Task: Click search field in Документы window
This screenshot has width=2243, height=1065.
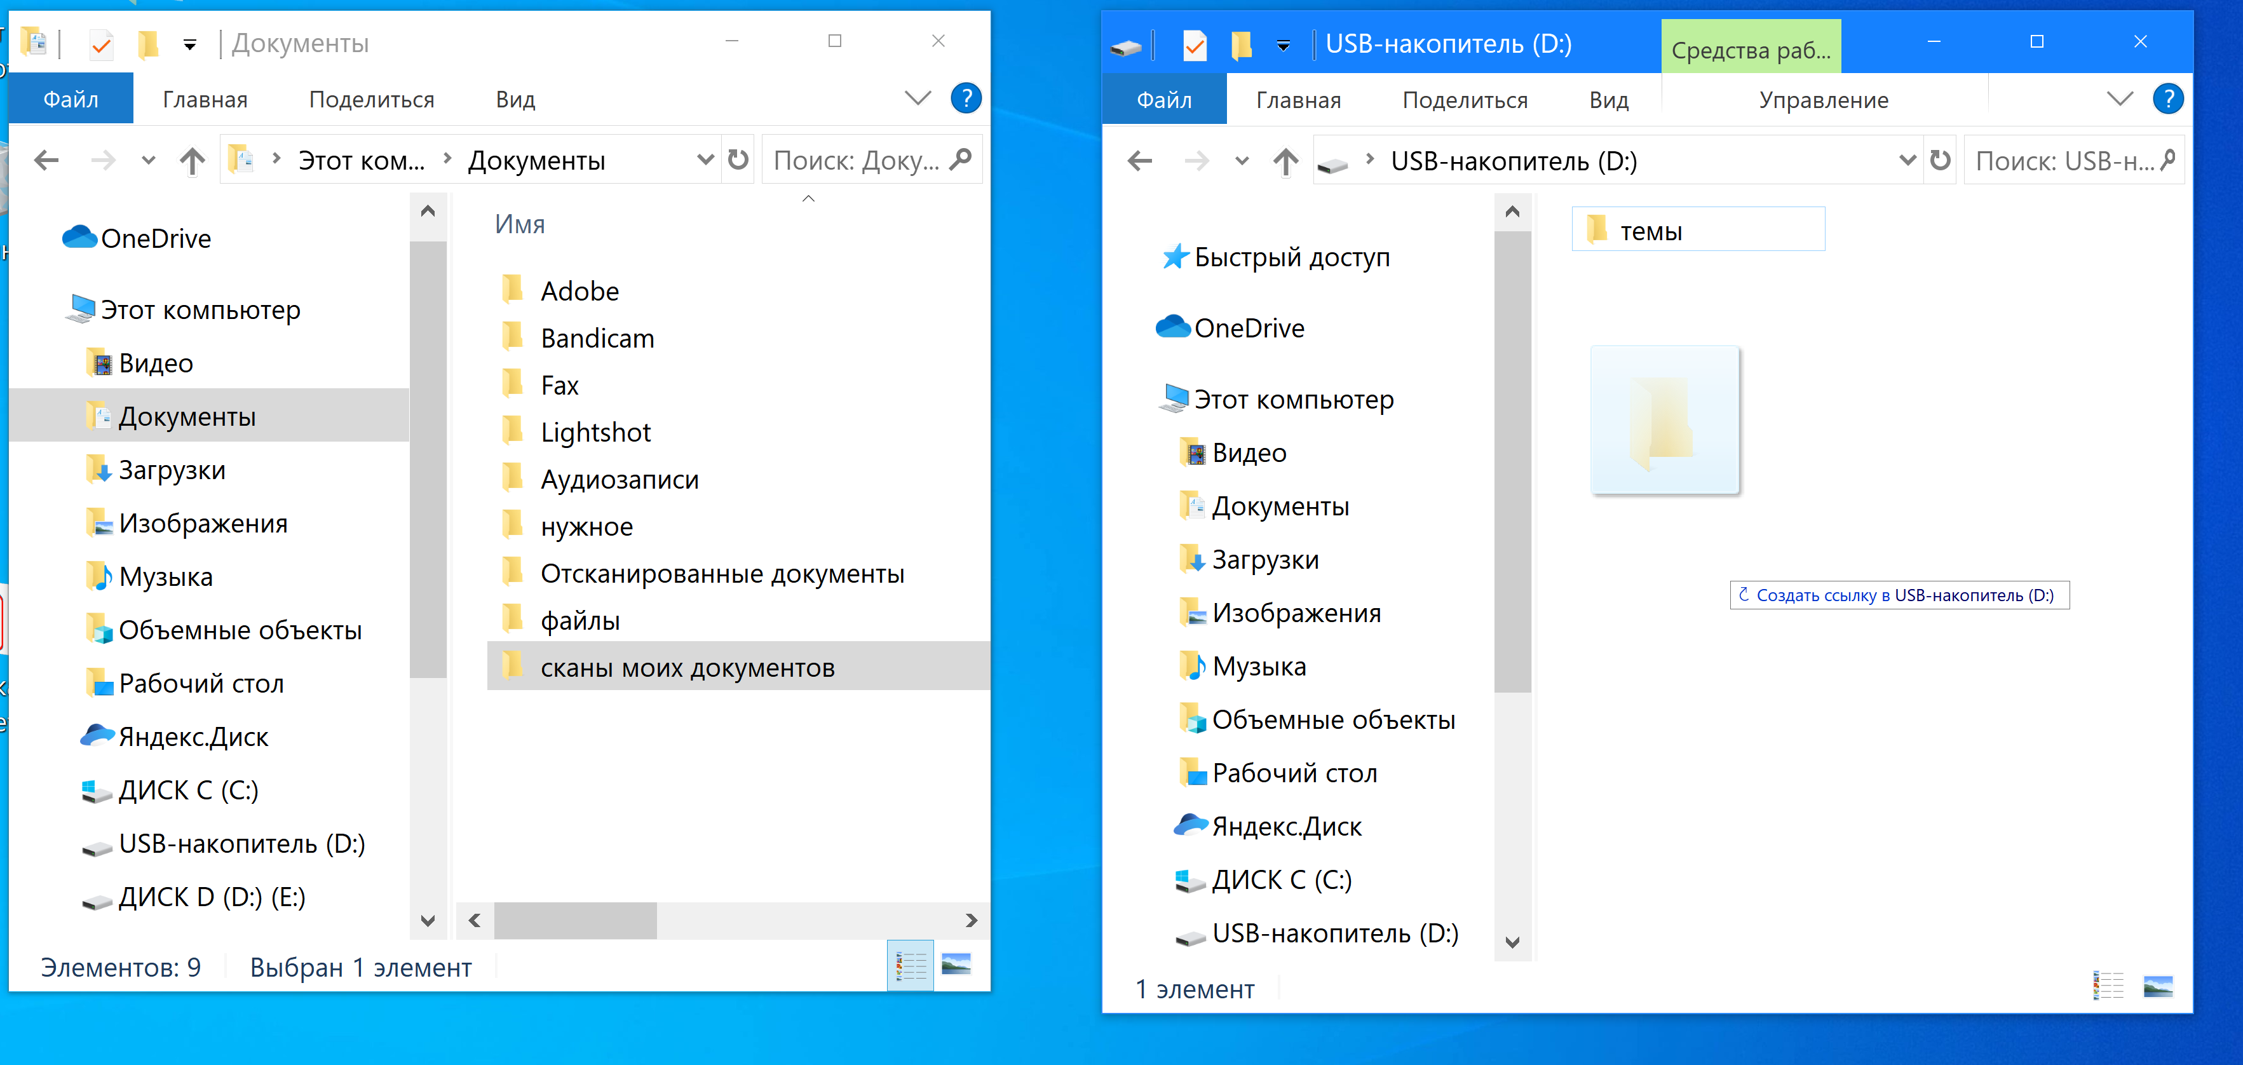Action: click(872, 160)
